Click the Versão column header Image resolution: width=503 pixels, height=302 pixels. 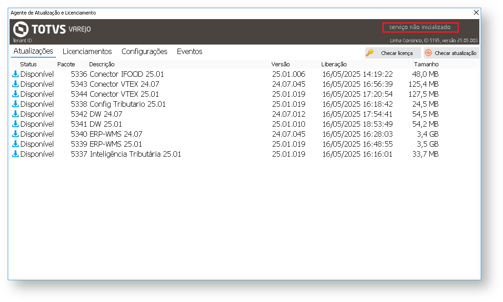(x=280, y=64)
